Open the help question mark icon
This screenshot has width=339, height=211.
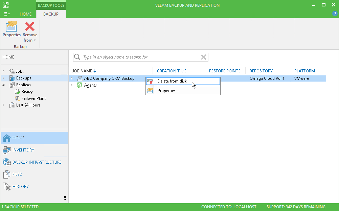click(335, 14)
